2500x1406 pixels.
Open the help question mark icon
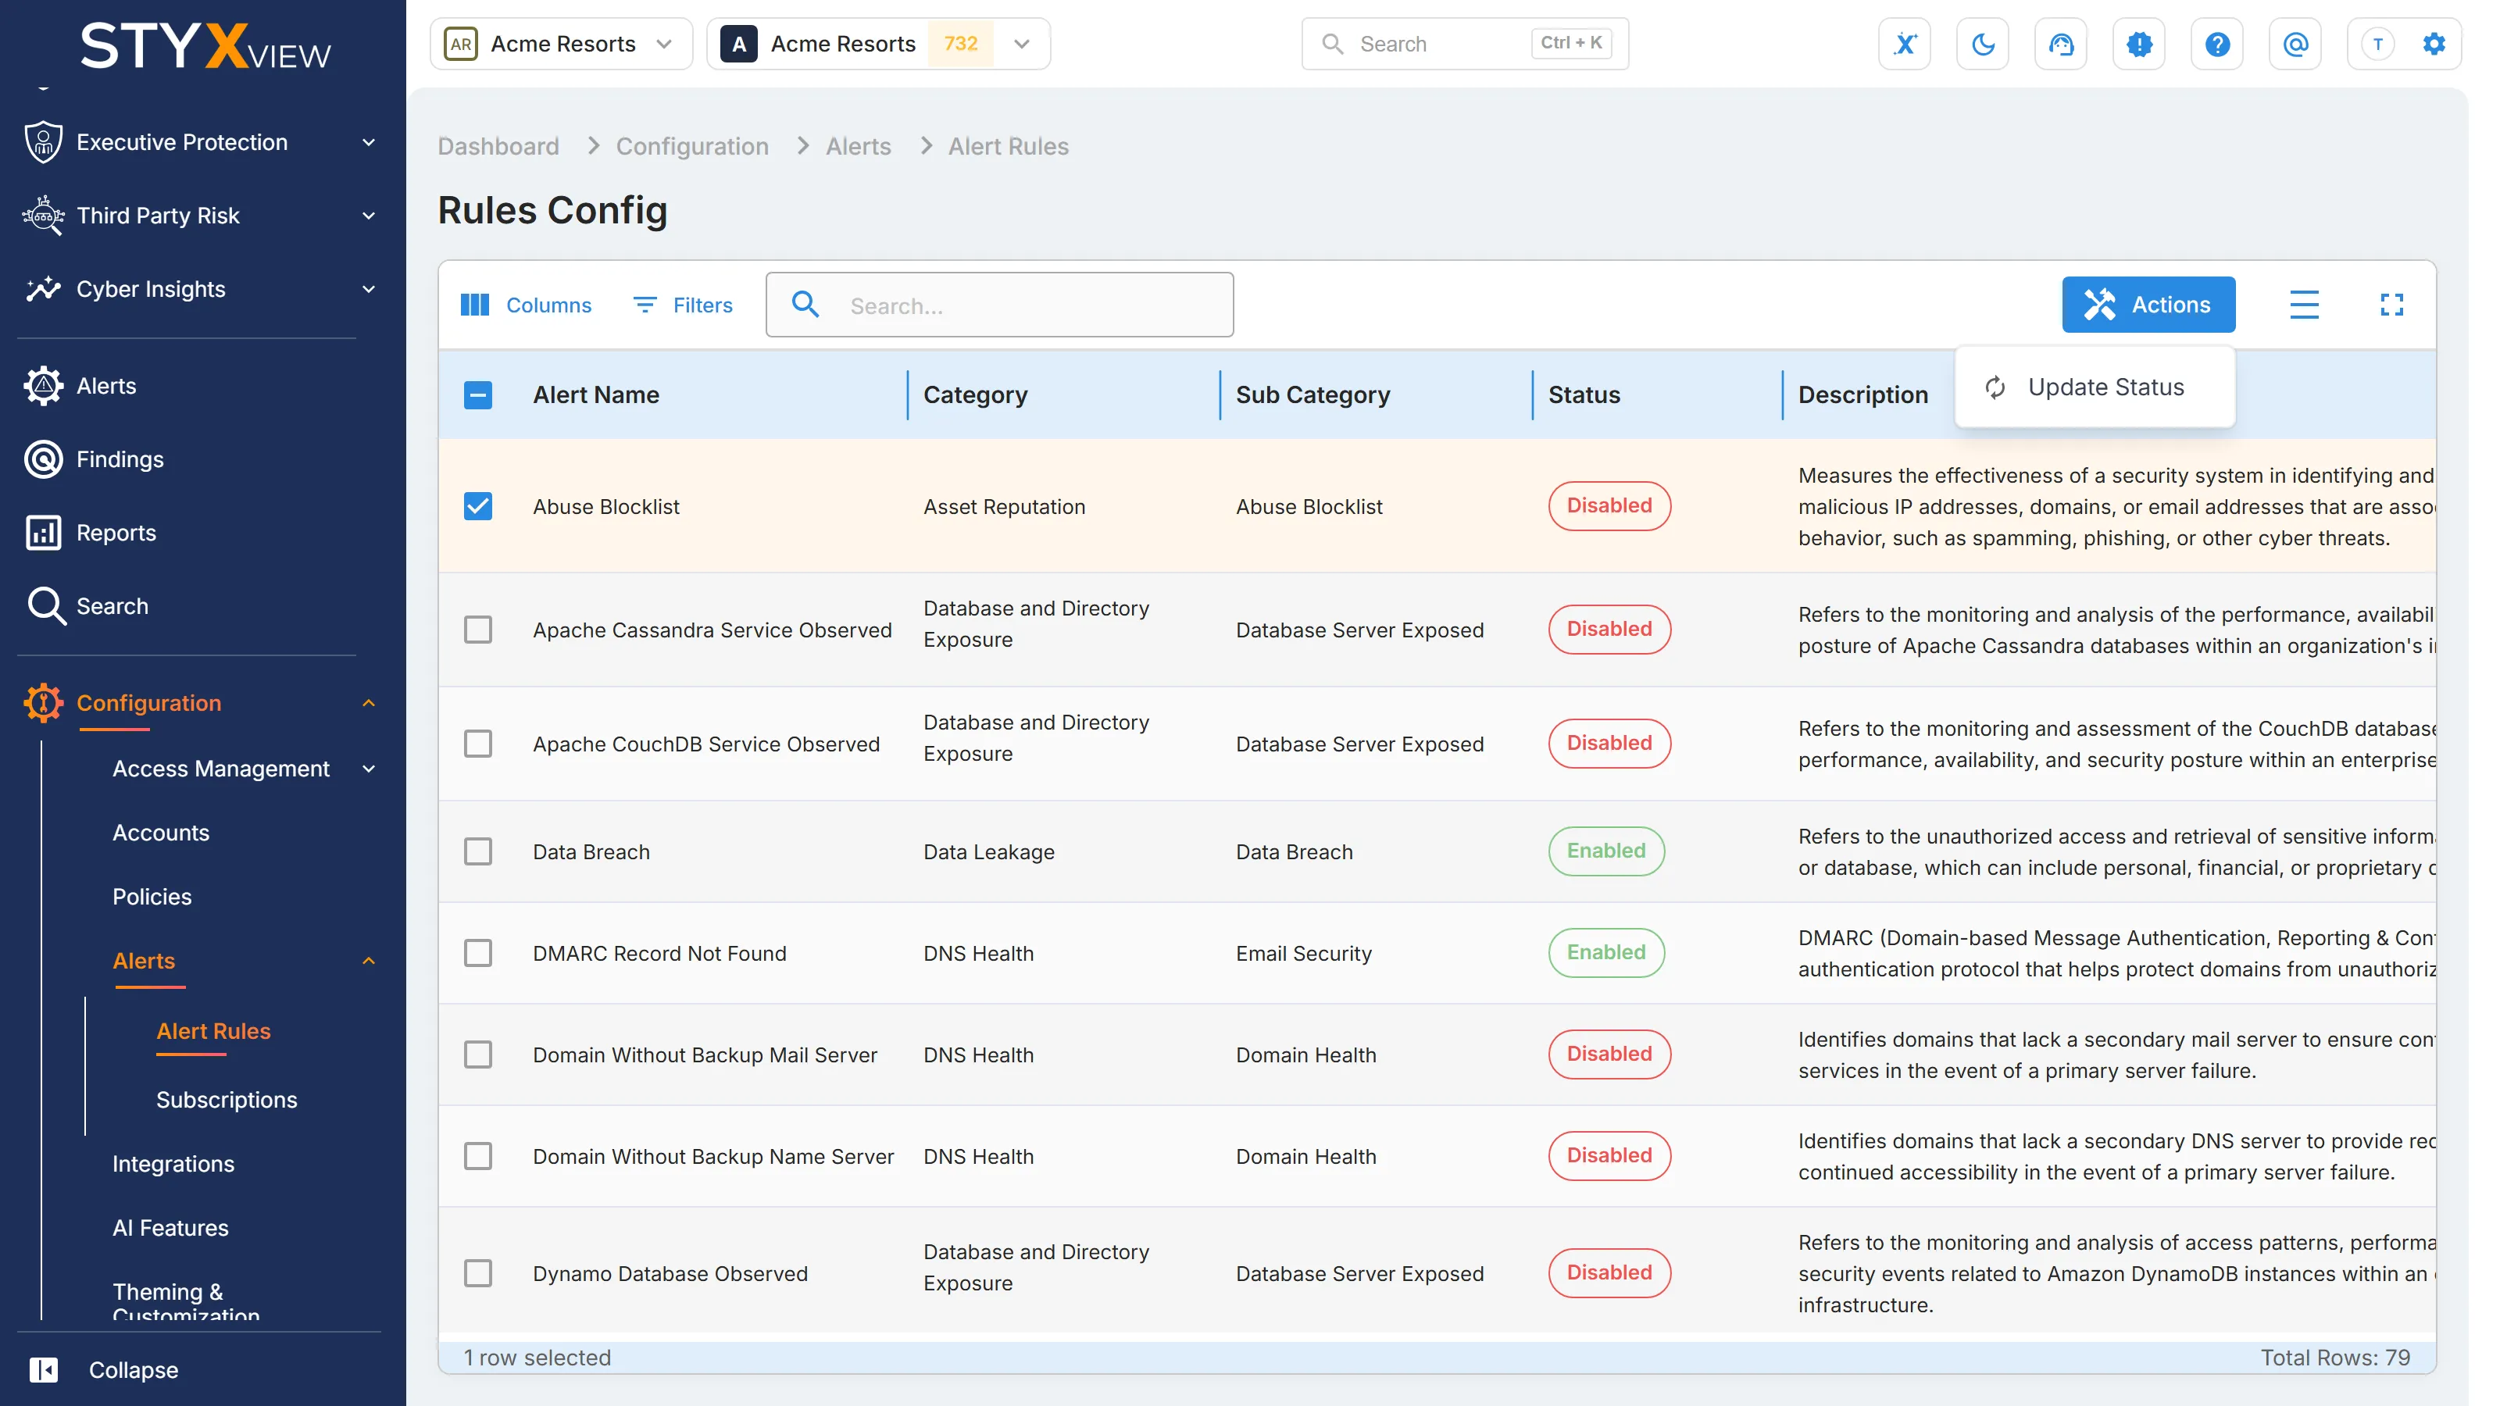click(2216, 44)
